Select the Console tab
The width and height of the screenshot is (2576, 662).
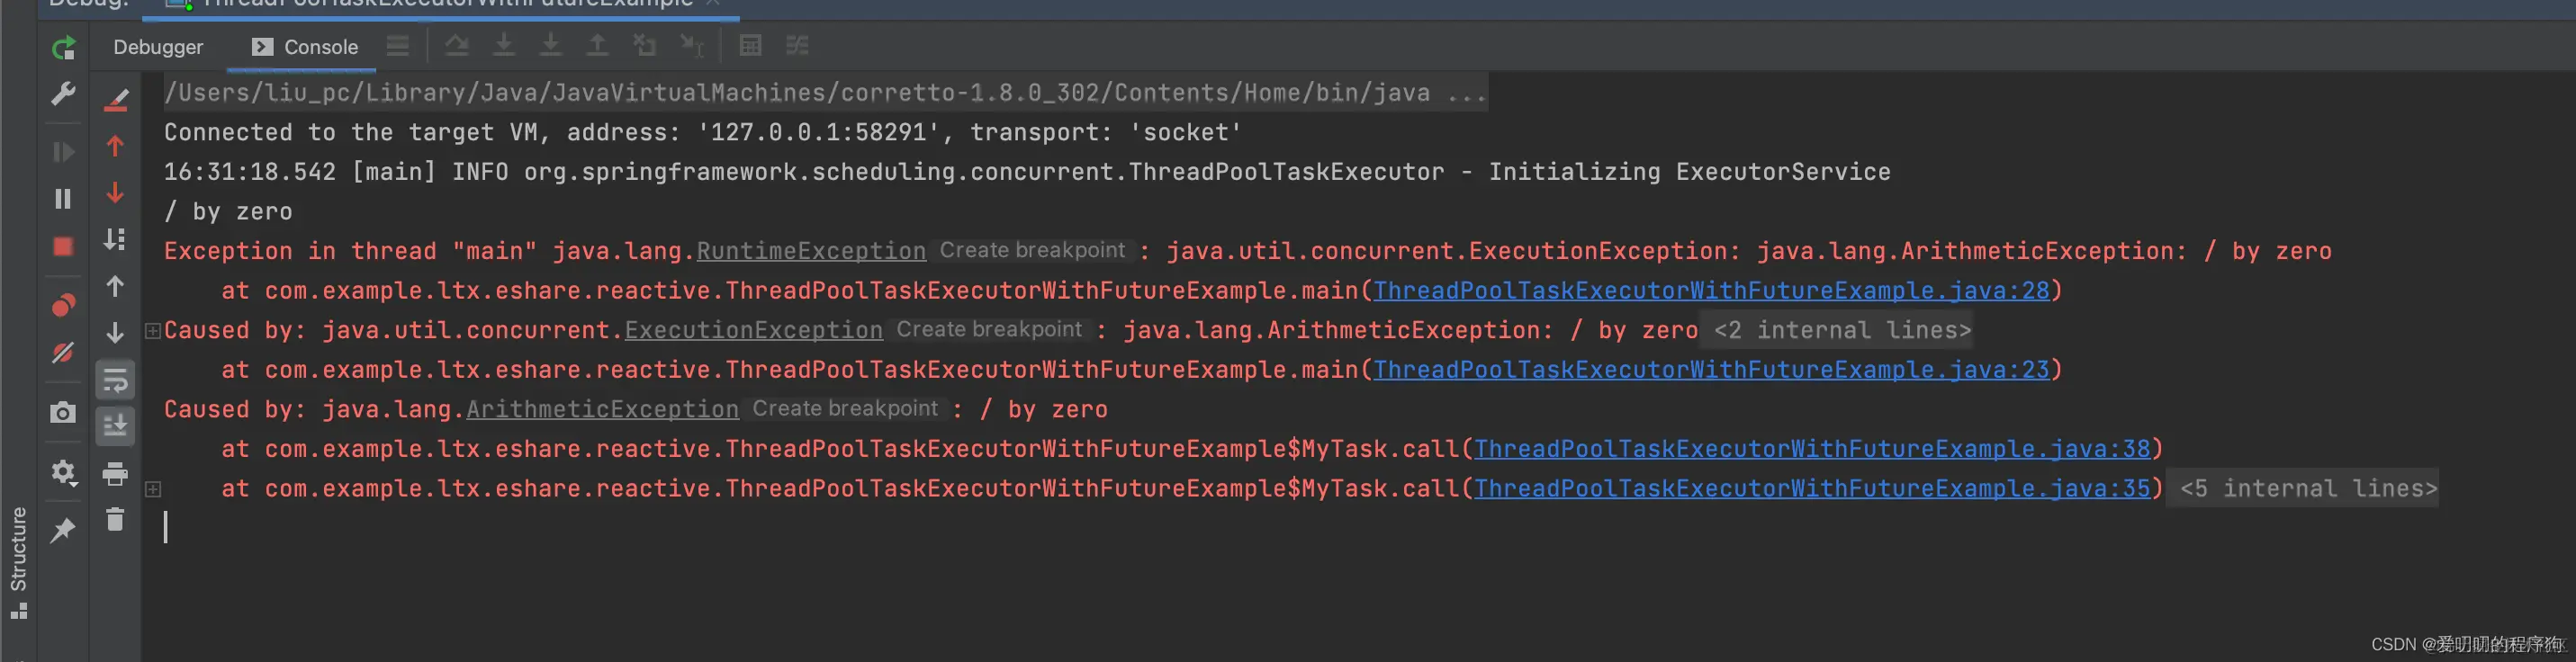(305, 47)
